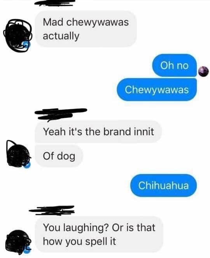
Task: Select the 'Mad chewywawas actually' message bubble
Action: coord(86,29)
